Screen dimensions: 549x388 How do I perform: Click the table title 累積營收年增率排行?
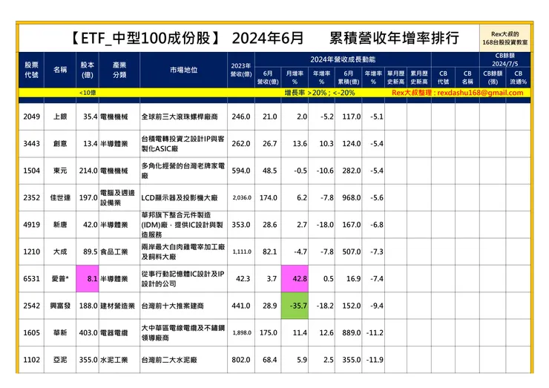[x=394, y=38]
